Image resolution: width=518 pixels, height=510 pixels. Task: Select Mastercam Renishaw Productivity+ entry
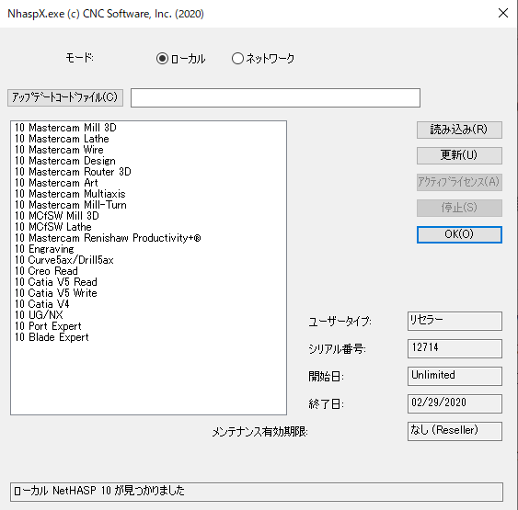[x=108, y=238]
